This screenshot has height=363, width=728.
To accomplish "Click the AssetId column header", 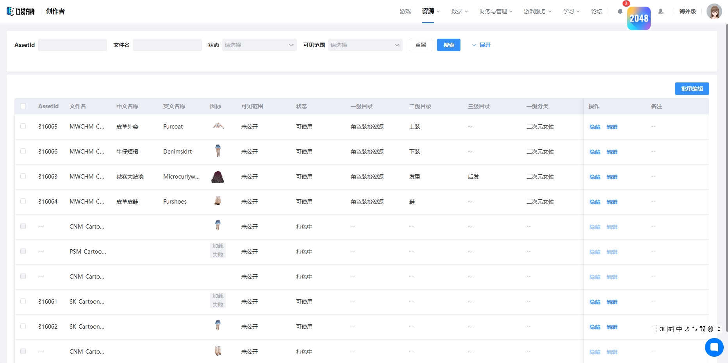I will (x=48, y=106).
